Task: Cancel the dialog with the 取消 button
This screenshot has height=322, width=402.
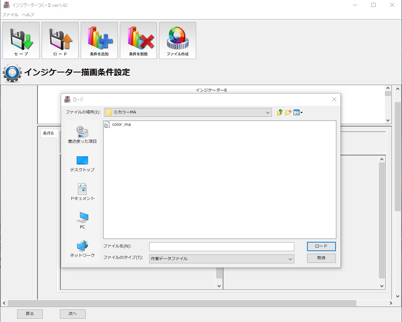Action: click(321, 258)
